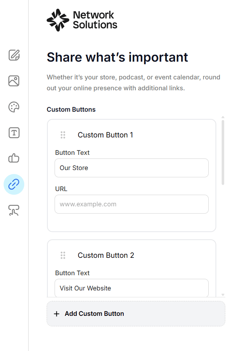Click the Custom Button 1 card header
This screenshot has height=351, width=243.
[106, 135]
